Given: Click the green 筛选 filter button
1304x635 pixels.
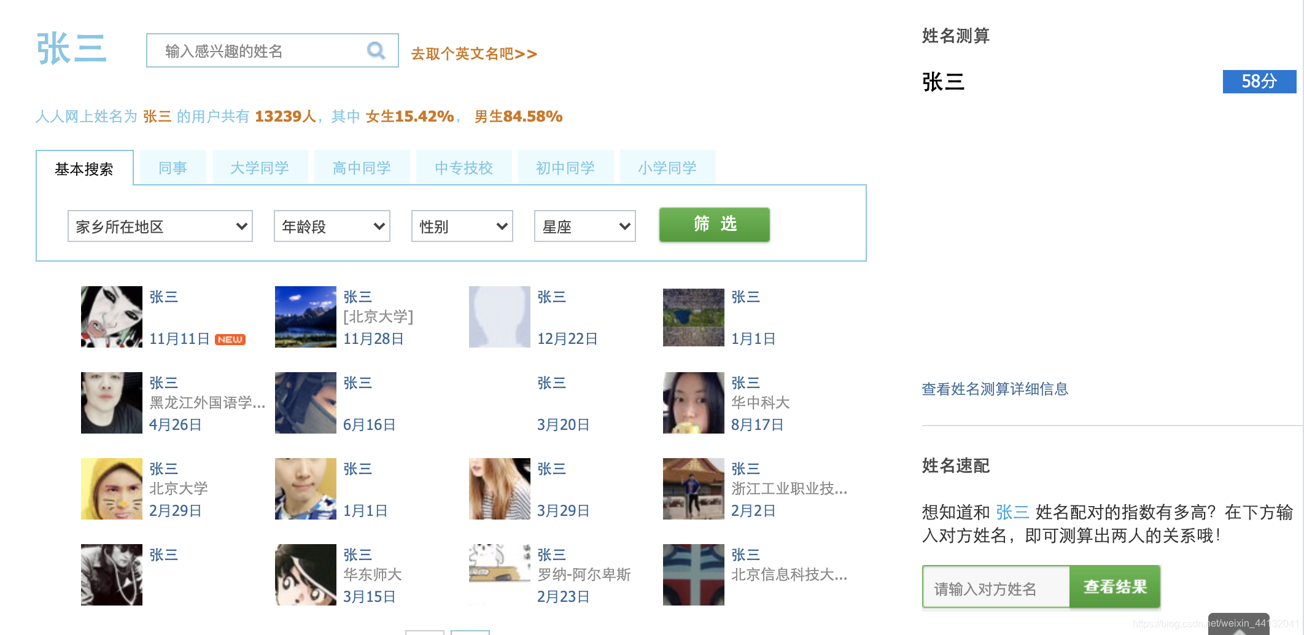Looking at the screenshot, I should (713, 225).
